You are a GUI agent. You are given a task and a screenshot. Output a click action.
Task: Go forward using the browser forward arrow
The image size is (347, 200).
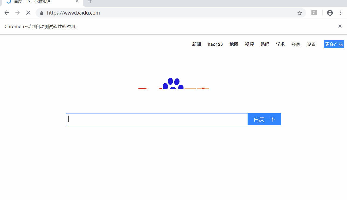click(18, 13)
